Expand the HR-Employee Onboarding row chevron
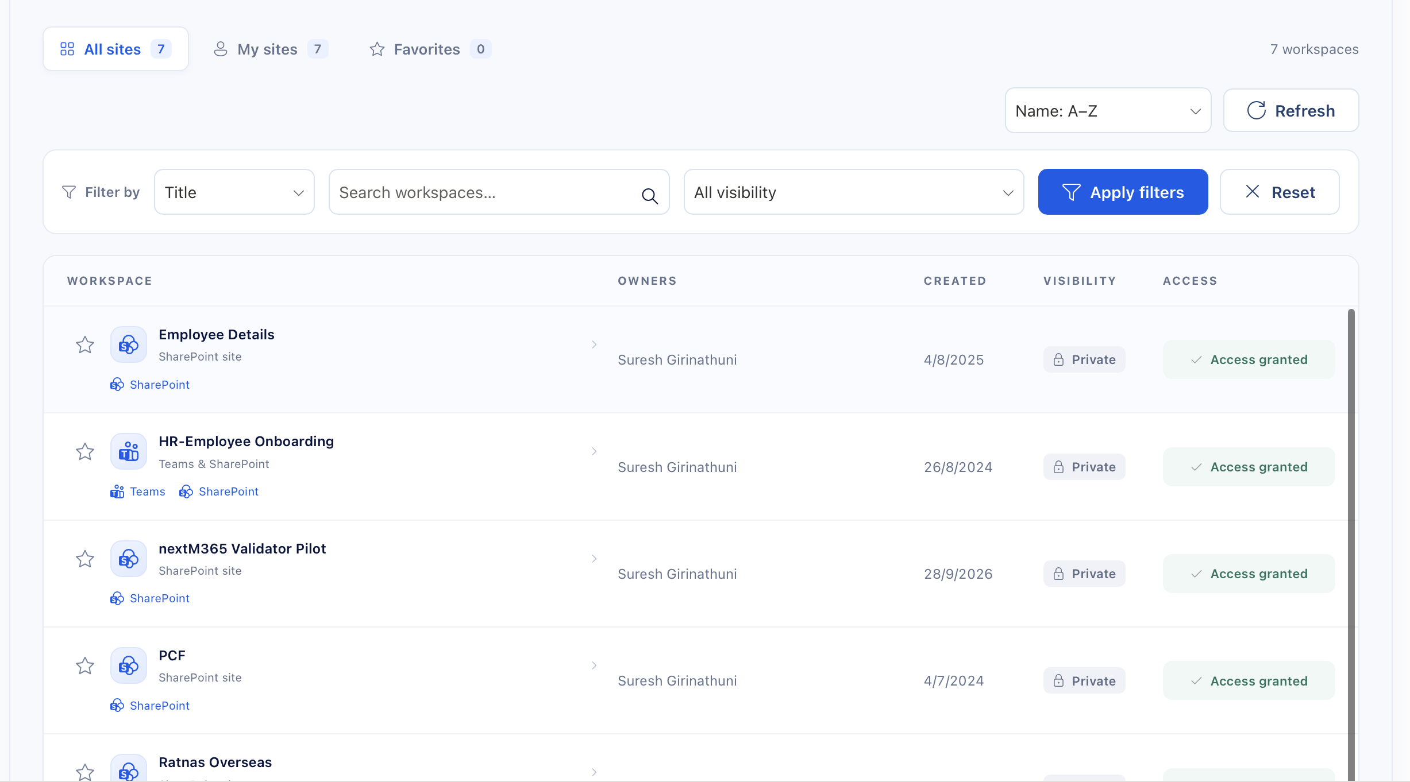 [x=594, y=451]
